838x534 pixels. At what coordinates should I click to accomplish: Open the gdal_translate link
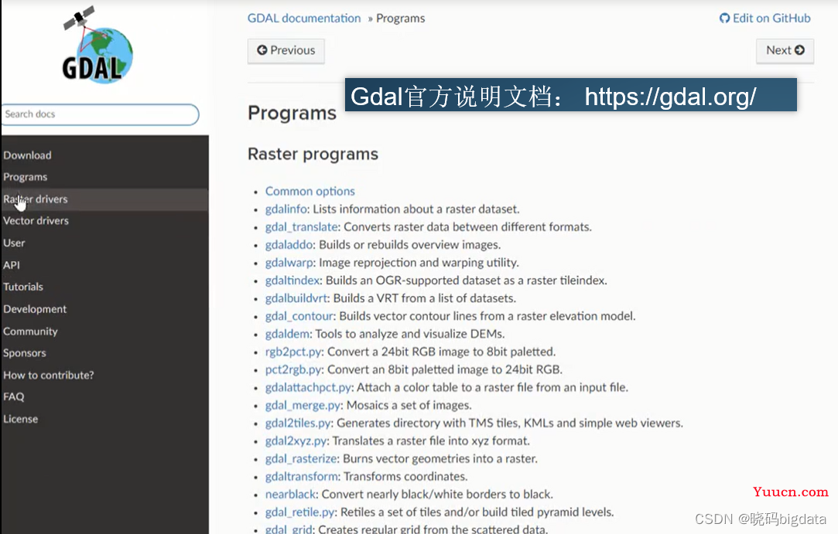pos(302,227)
